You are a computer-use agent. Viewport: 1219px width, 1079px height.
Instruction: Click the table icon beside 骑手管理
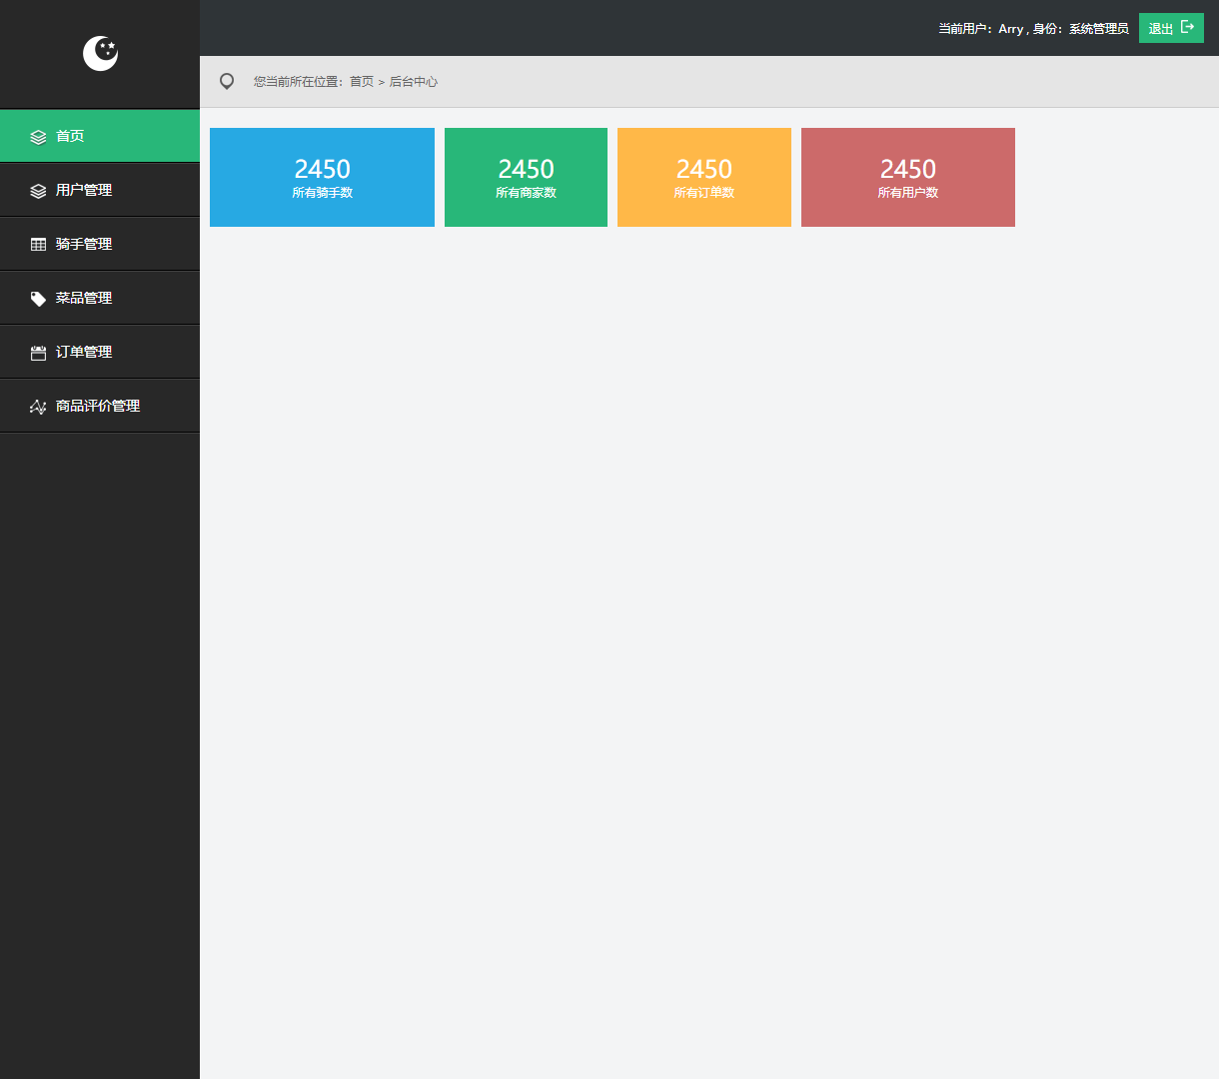click(x=38, y=245)
